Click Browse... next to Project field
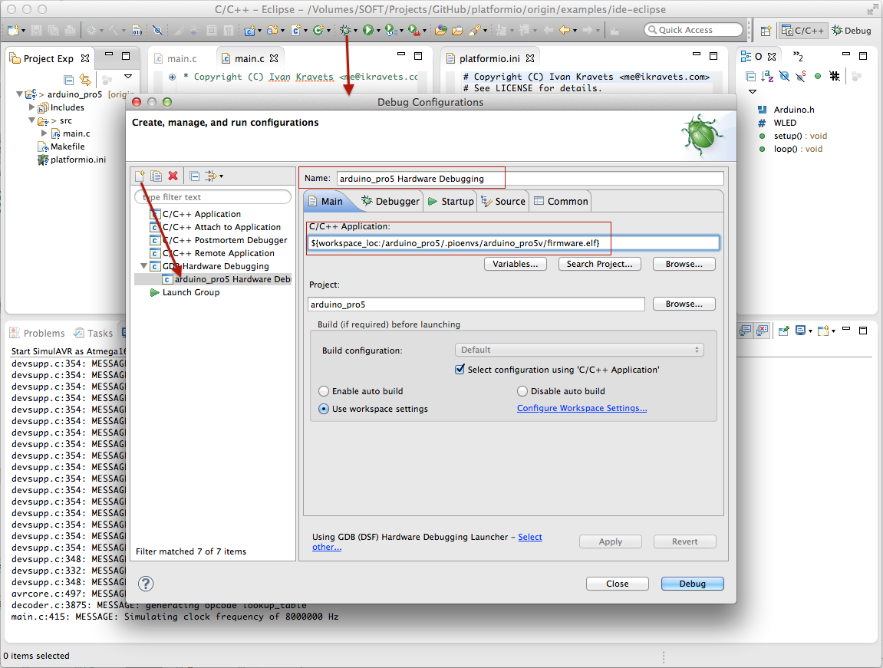 coord(684,304)
